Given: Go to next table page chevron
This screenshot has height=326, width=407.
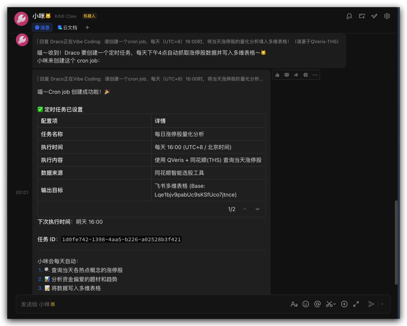Looking at the screenshot, I should (258, 209).
